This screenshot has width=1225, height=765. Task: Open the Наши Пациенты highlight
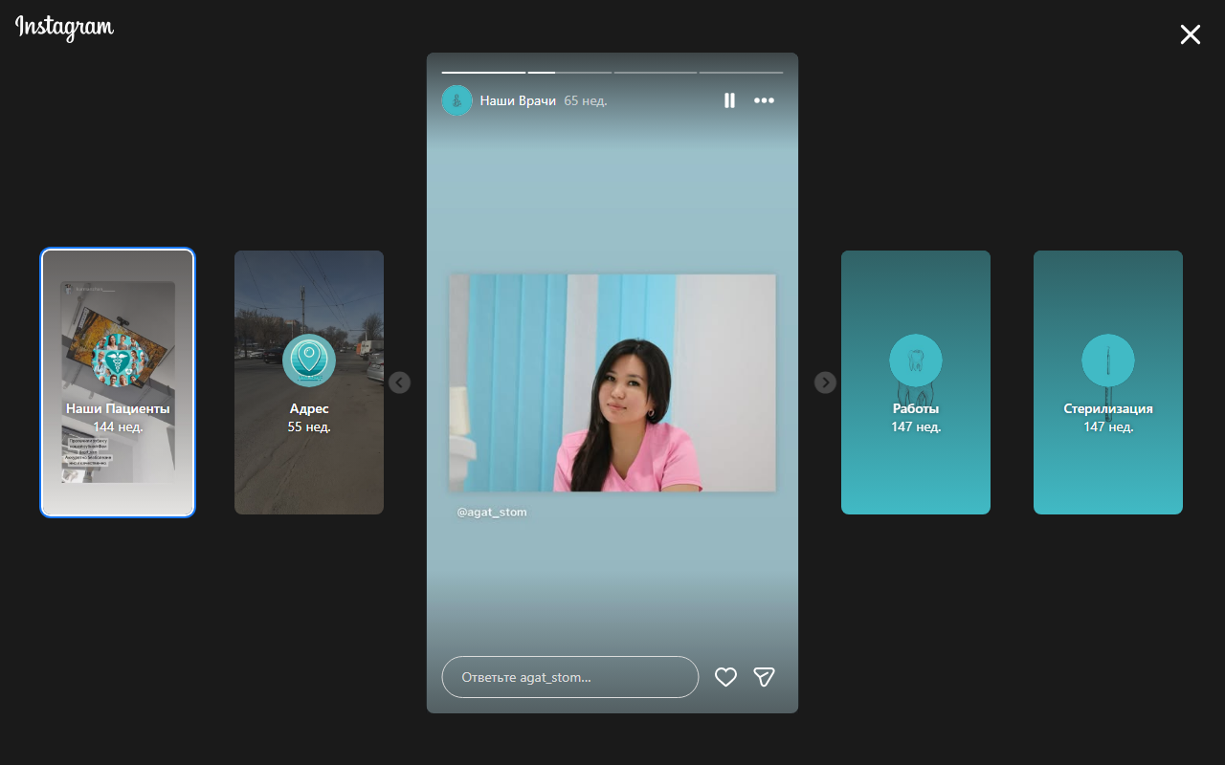[x=118, y=382]
